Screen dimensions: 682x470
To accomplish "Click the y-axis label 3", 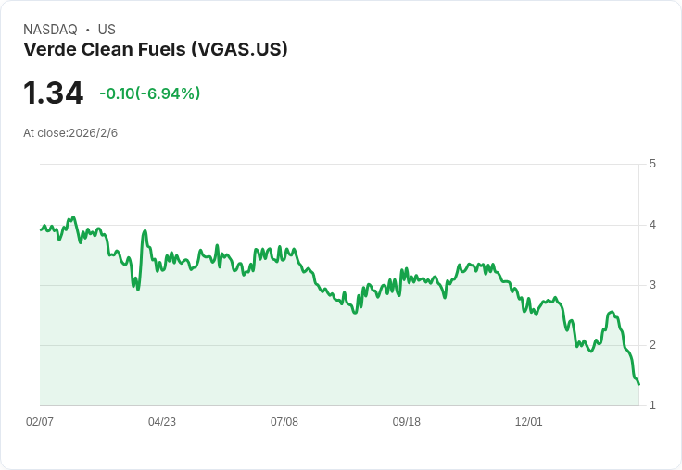I will pos(652,285).
